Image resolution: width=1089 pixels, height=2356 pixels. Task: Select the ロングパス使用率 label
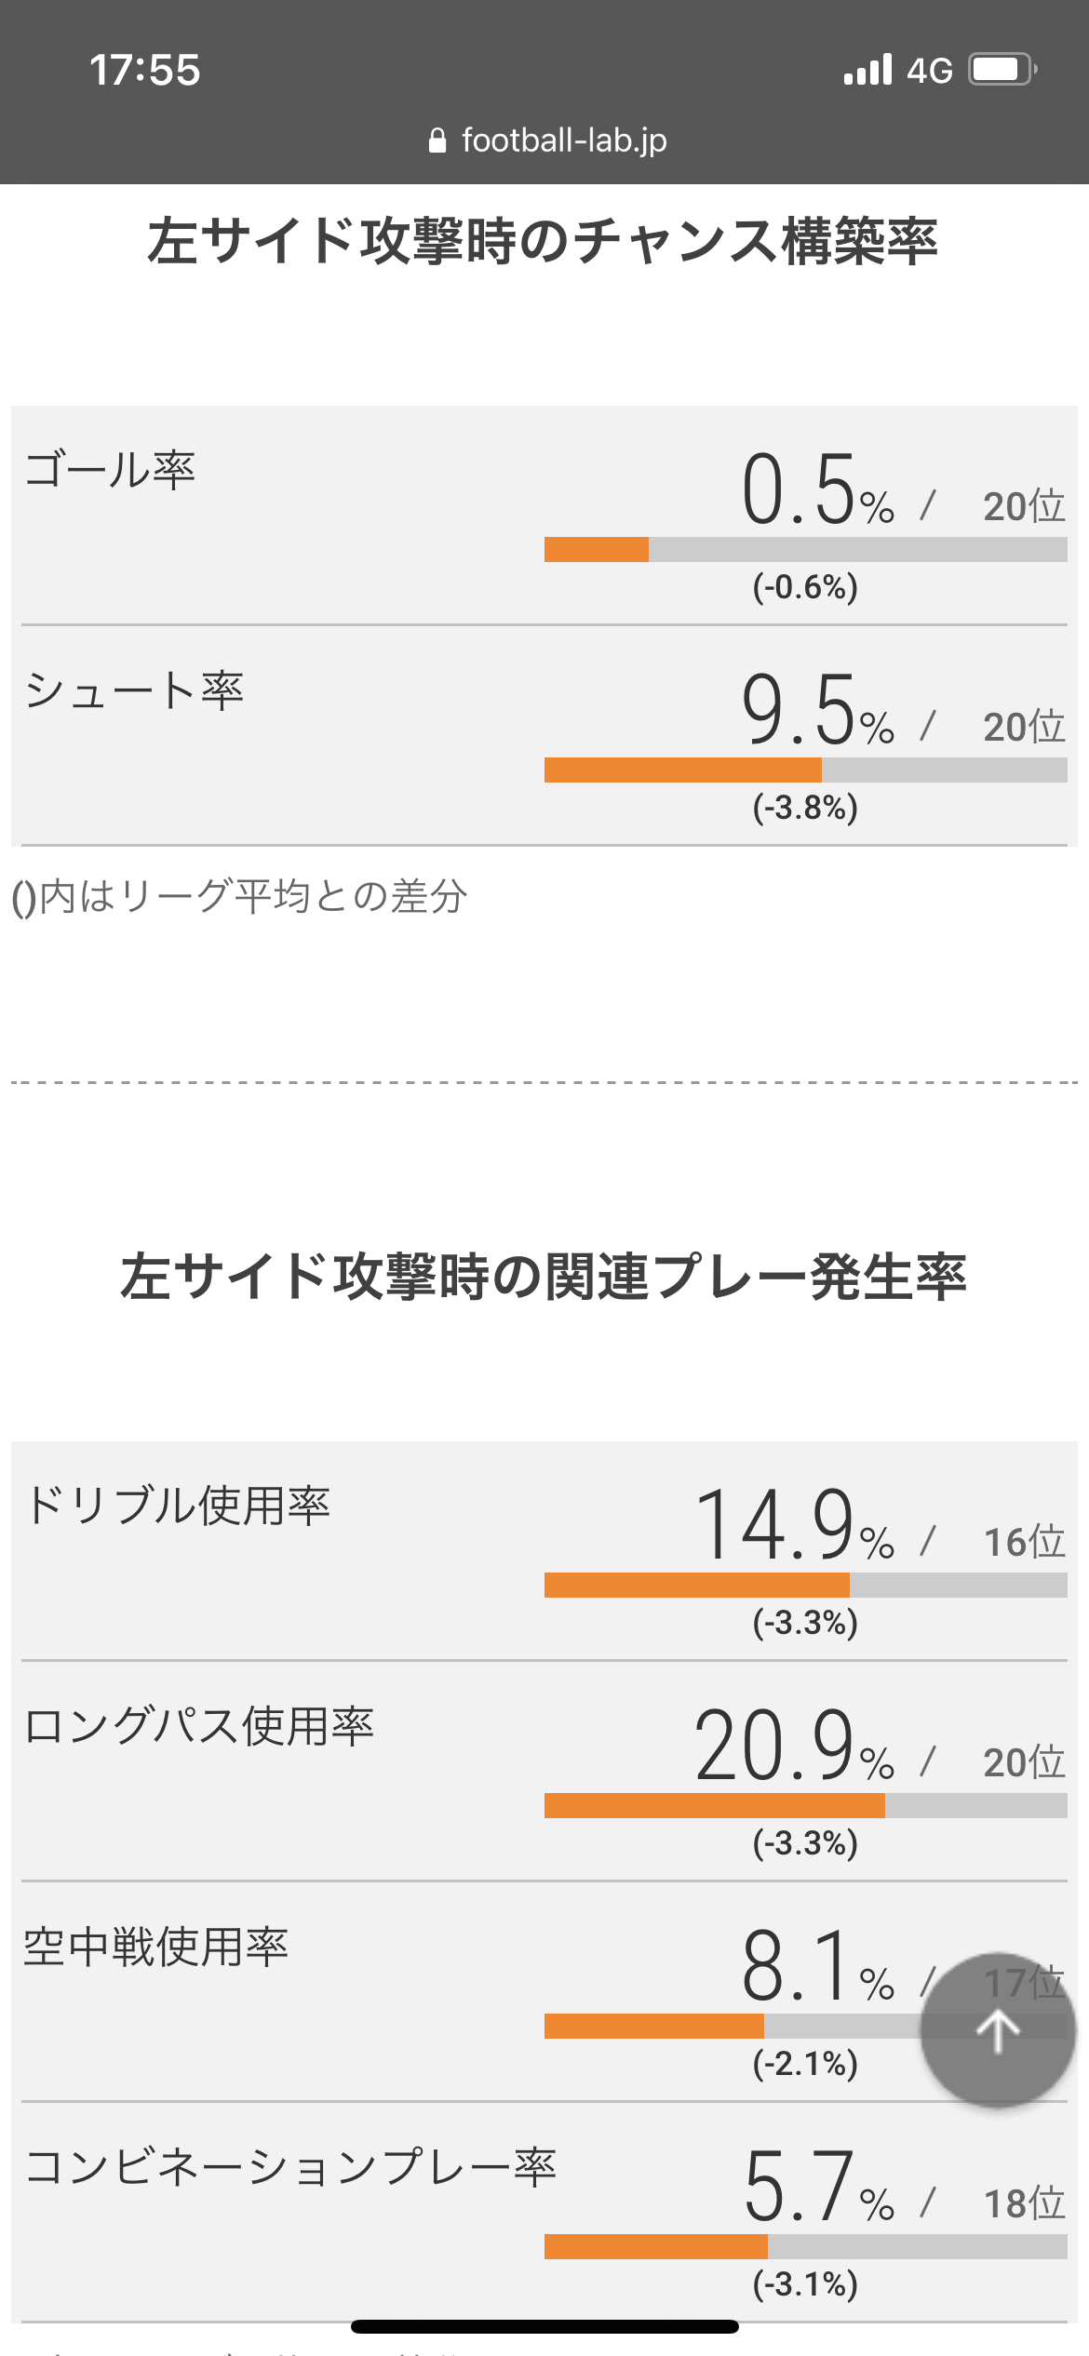[x=199, y=1726]
